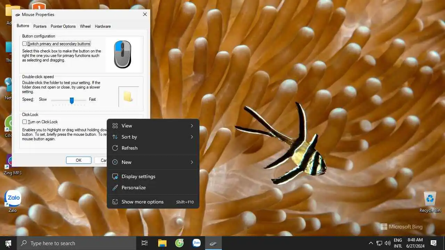Click the Display settings monitor icon

pyautogui.click(x=115, y=176)
